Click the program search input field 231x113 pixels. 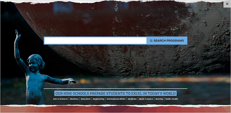pos(95,41)
